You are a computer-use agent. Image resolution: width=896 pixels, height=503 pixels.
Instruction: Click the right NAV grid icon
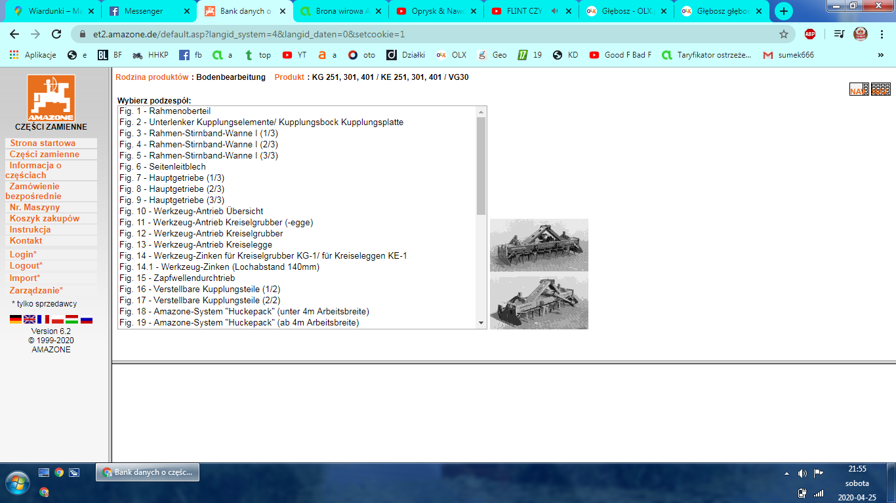click(880, 90)
